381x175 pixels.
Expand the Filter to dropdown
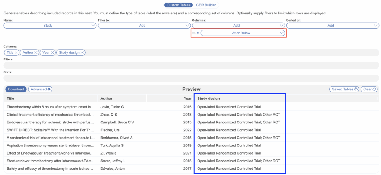(144, 26)
